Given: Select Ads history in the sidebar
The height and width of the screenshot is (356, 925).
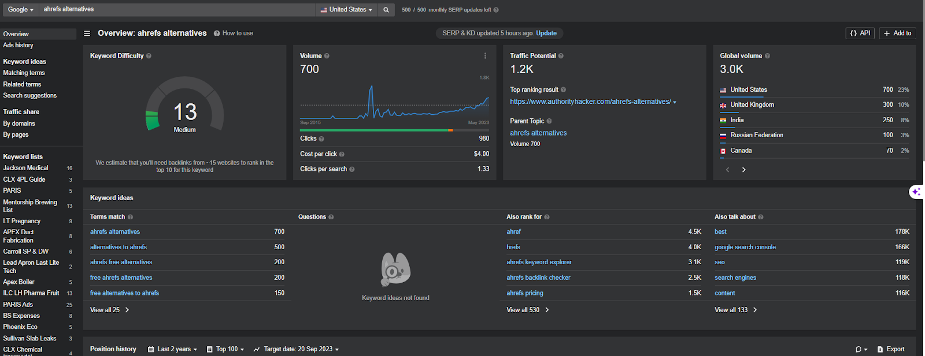Looking at the screenshot, I should click(x=18, y=46).
